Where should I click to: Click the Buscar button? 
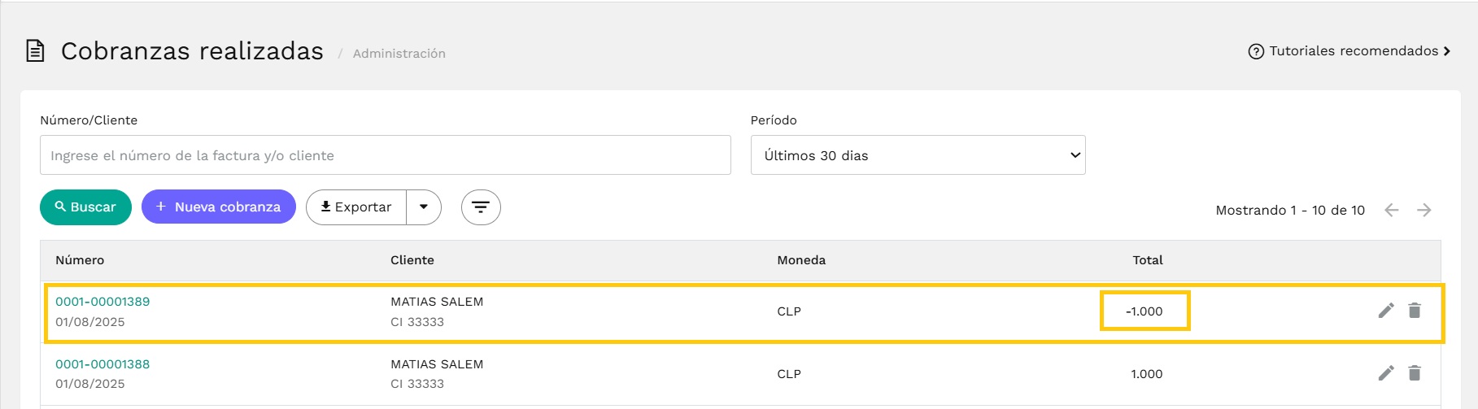[x=85, y=207]
